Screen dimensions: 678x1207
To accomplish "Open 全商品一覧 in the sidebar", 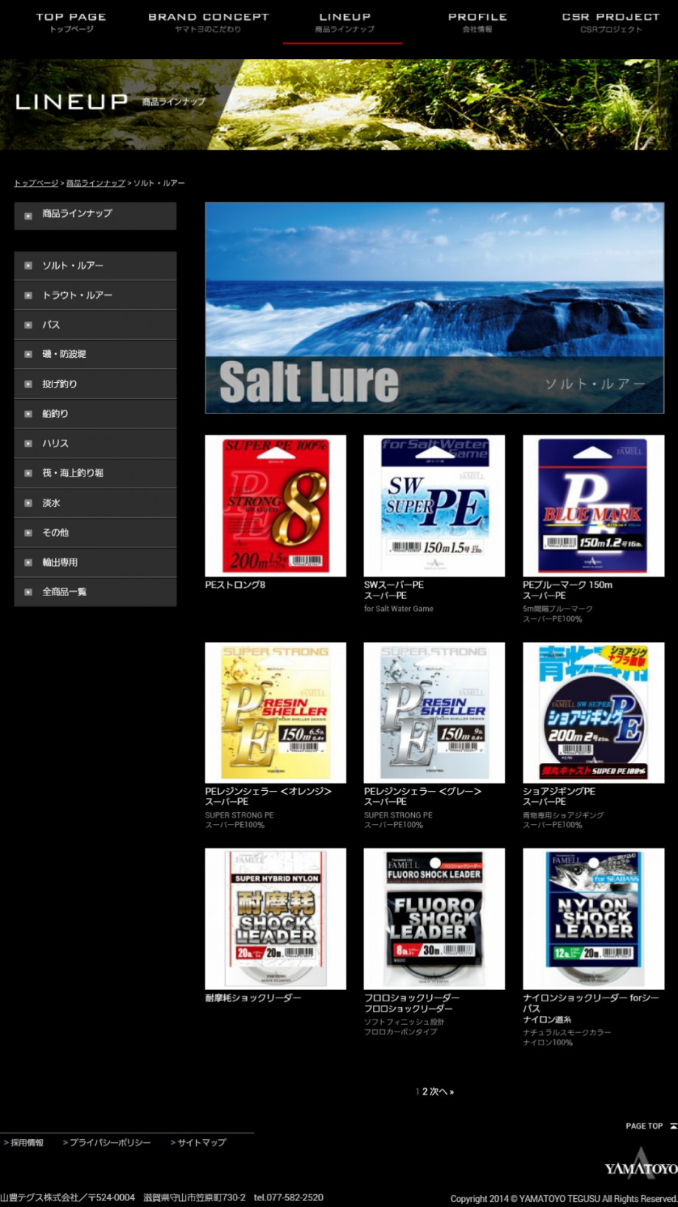I will tap(95, 592).
